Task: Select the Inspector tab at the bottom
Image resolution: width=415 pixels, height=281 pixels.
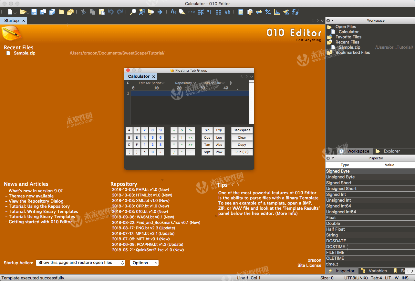Action: click(342, 271)
